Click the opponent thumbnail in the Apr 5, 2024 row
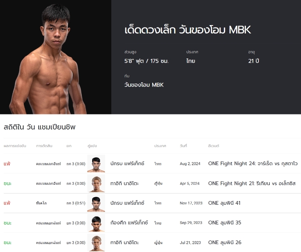This screenshot has height=252, width=301. [x=96, y=183]
